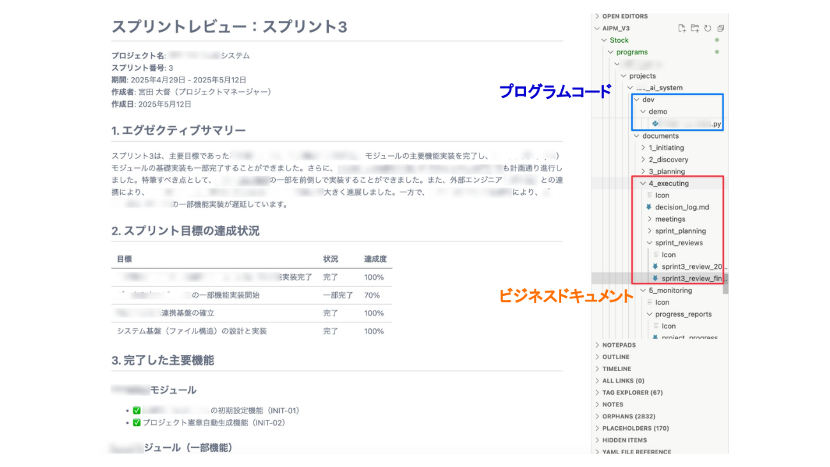Screen dimensions: 830x467
Task: Expand the OUTLINE section
Action: [615, 357]
